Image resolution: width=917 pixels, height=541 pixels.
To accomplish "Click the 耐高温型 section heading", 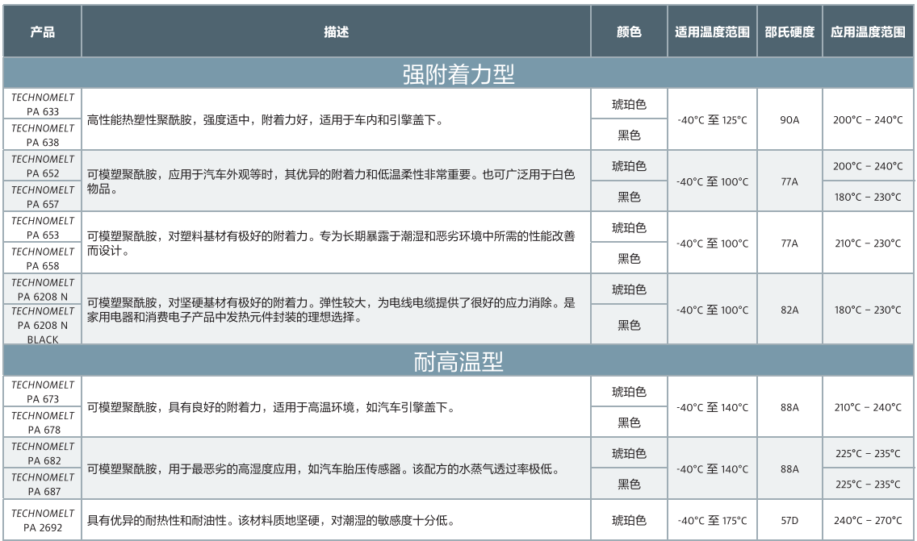I will click(458, 362).
